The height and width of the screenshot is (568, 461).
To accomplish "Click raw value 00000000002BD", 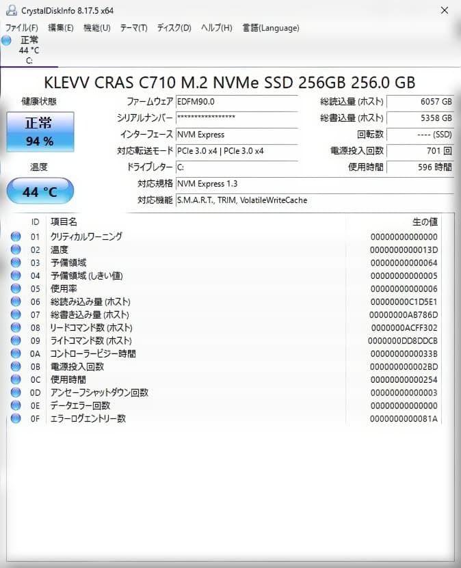I will click(404, 366).
